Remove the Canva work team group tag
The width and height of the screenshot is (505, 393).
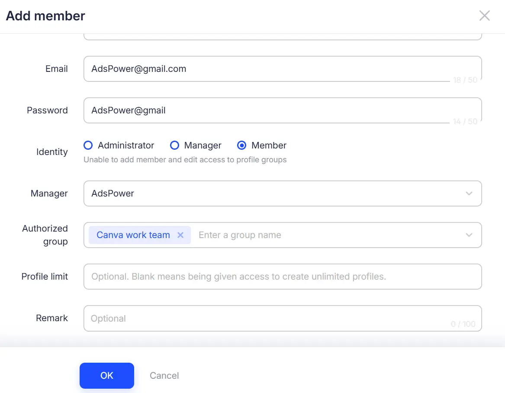[180, 235]
